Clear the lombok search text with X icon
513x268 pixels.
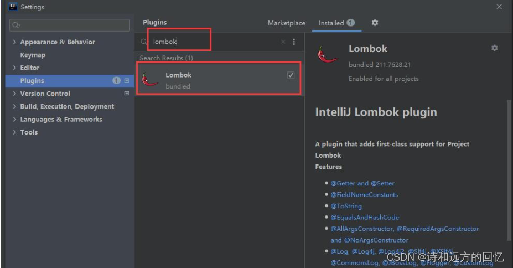(x=283, y=42)
